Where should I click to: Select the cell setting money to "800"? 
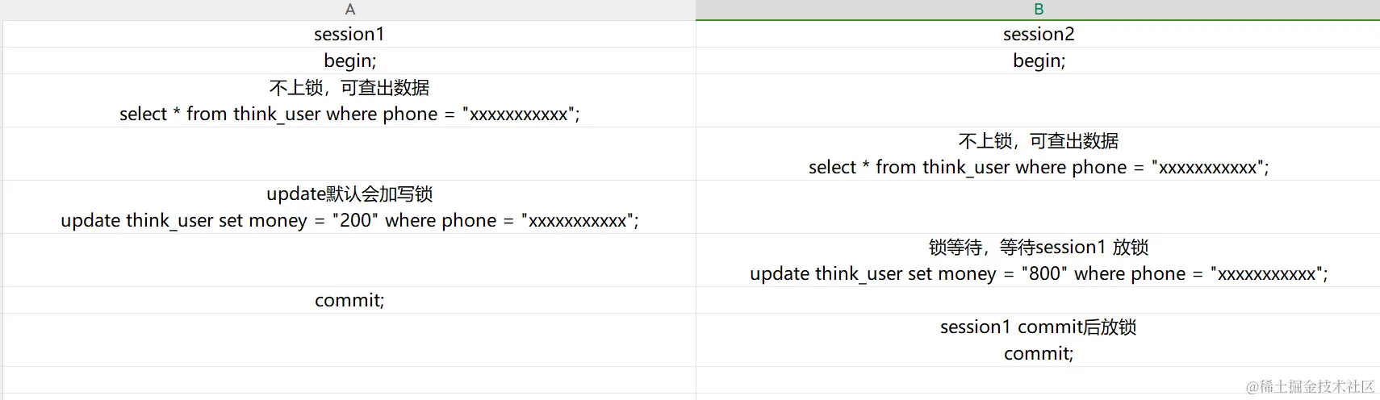[1038, 260]
